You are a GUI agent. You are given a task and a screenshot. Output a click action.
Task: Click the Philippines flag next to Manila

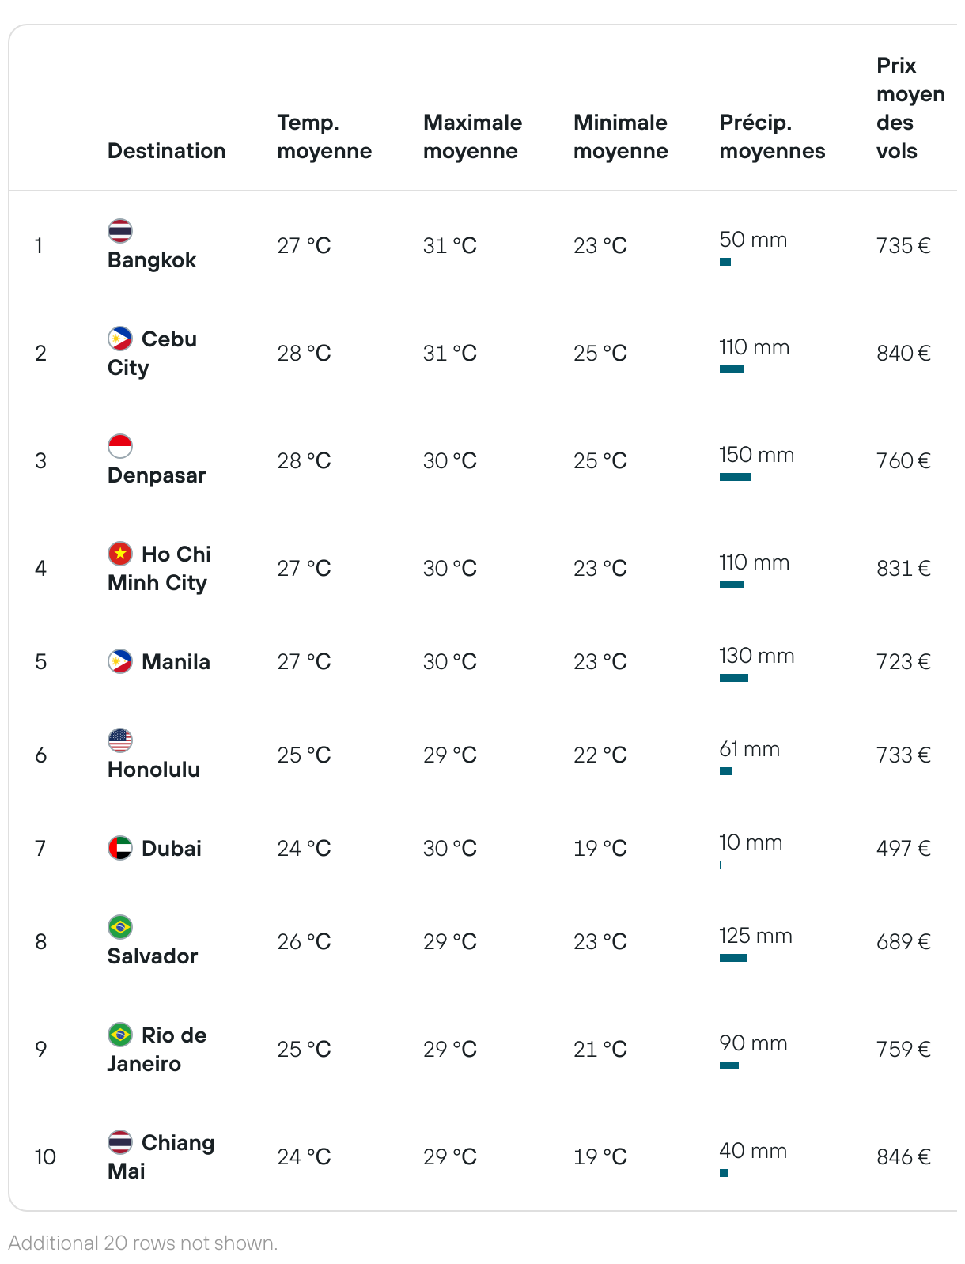[120, 661]
